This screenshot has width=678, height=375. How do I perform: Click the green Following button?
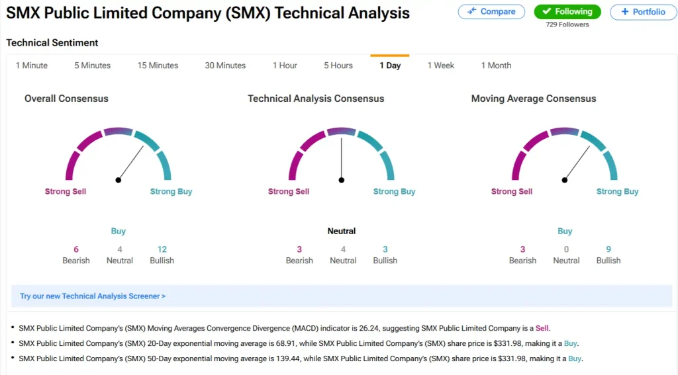coord(567,12)
